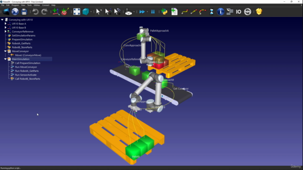Add a new robot target
The width and height of the screenshot is (303, 170).
[x=65, y=12]
